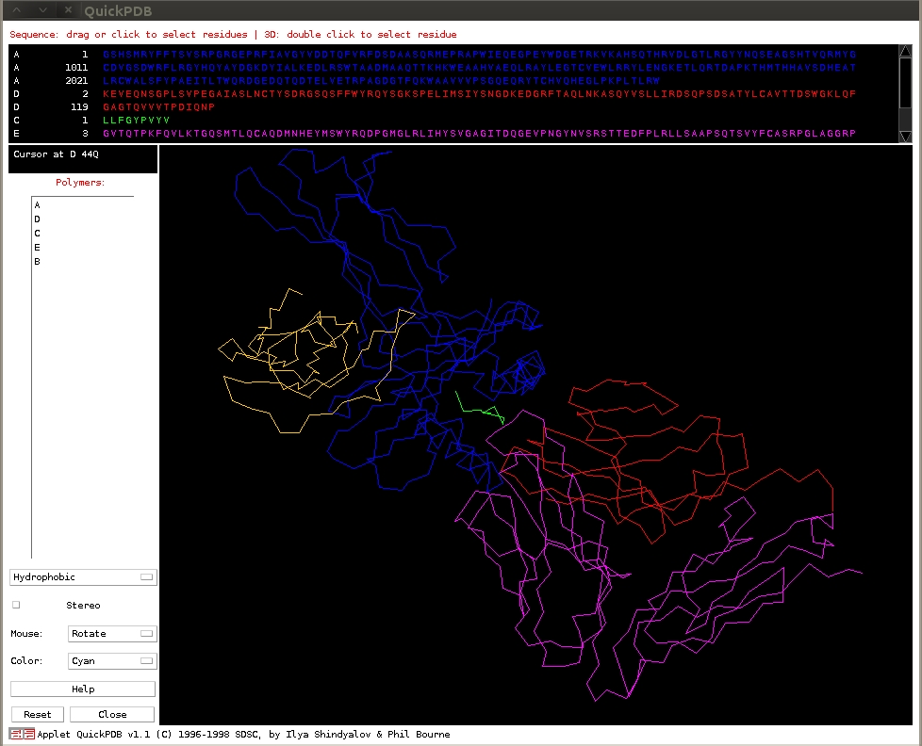Viewport: 922px width, 746px height.
Task: Open the Color dropdown showing Cyan
Action: tap(111, 660)
